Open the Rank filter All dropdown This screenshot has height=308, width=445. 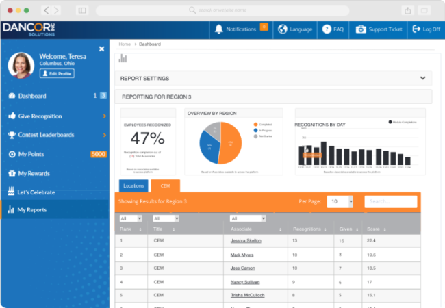pos(131,218)
